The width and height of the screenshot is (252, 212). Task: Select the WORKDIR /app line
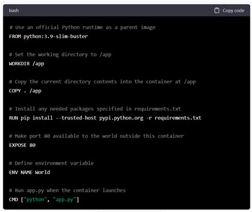pos(27,64)
